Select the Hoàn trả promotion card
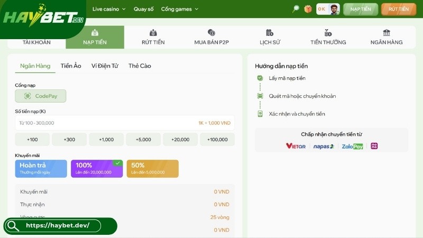 pyautogui.click(x=41, y=169)
